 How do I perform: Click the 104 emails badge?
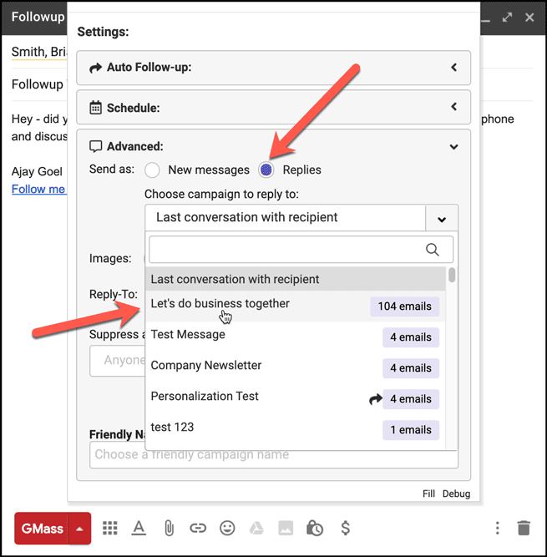pos(404,306)
